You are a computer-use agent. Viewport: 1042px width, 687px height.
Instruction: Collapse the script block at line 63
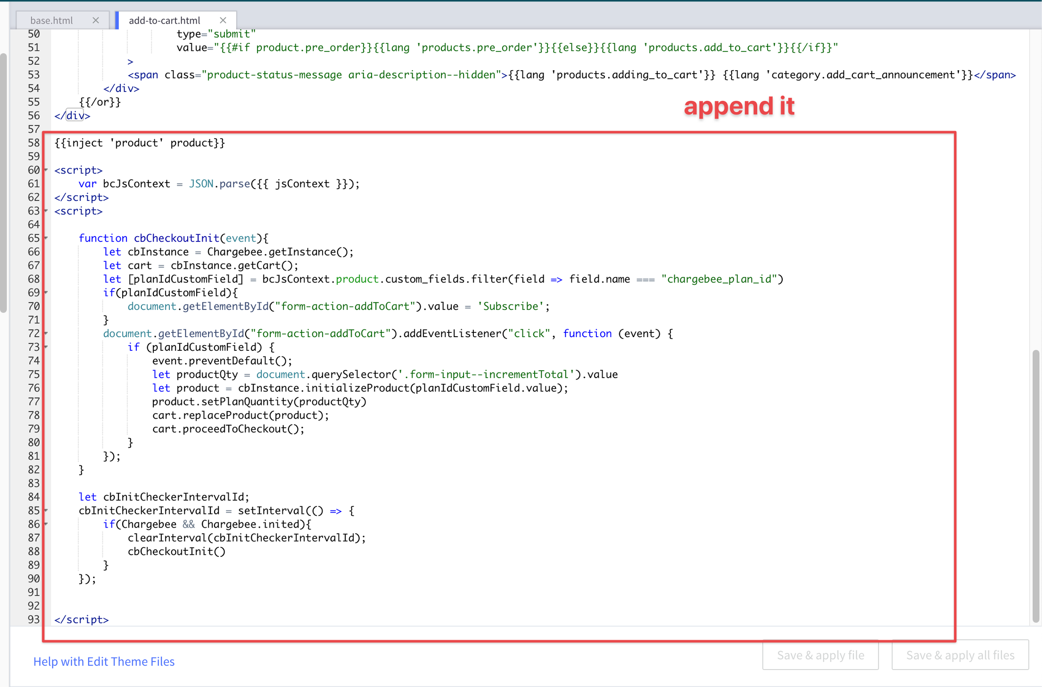click(x=46, y=211)
